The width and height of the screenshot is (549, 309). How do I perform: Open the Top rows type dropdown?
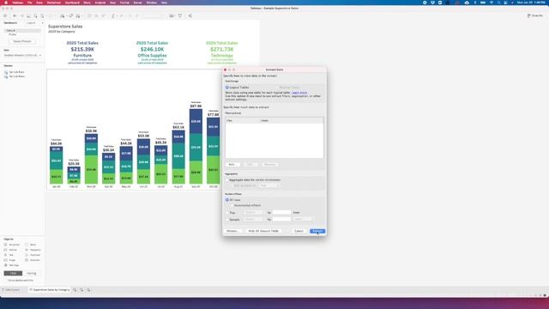tap(253, 212)
